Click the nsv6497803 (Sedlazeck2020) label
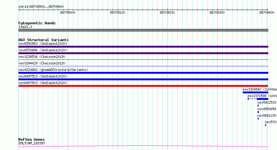277x150 pixels. click(x=43, y=83)
